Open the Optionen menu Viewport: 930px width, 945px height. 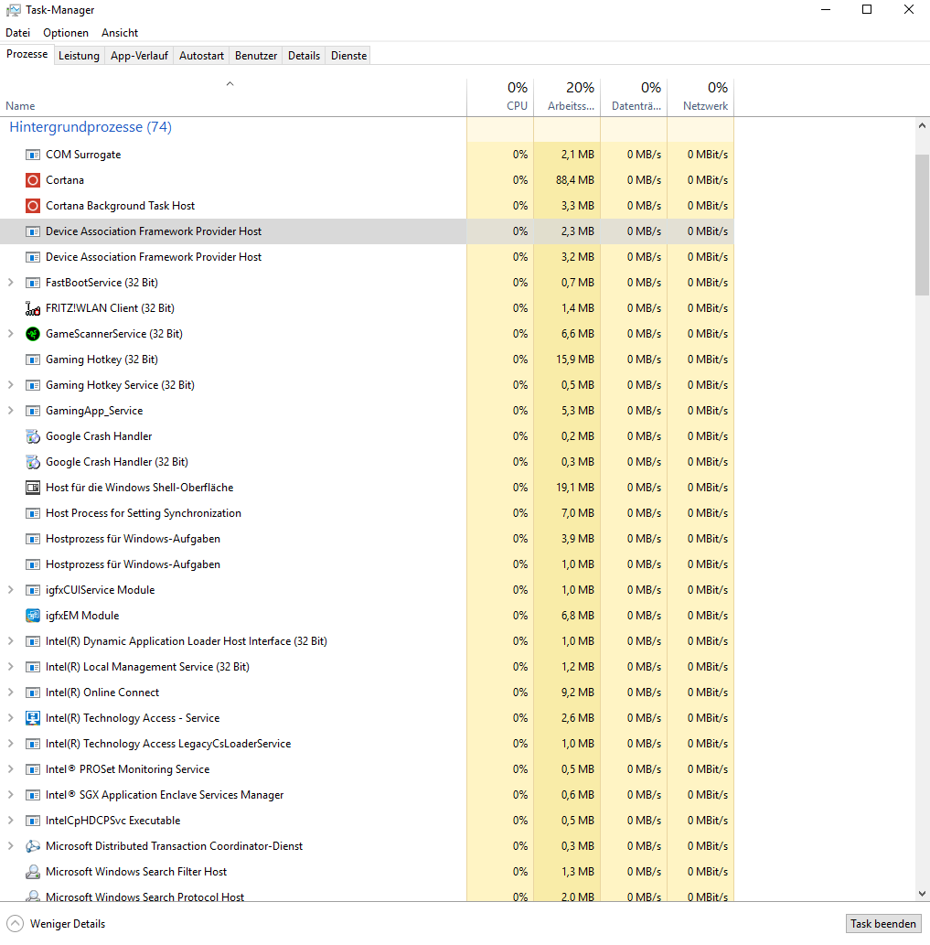(66, 33)
